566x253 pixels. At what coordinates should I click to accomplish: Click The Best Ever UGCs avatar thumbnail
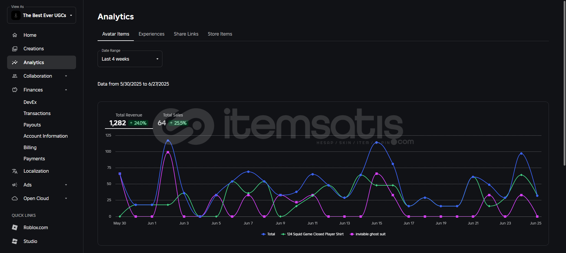(16, 15)
